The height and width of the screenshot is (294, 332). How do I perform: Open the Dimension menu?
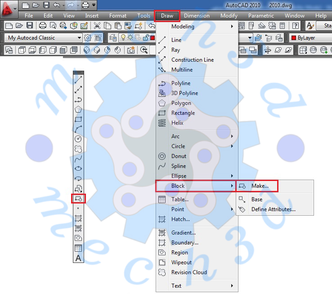pos(197,16)
